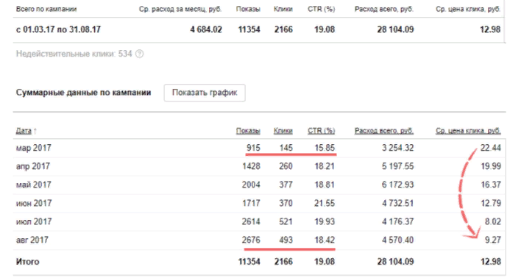The width and height of the screenshot is (510, 278).
Task: Select the апр 2017 row label
Action: 33,166
